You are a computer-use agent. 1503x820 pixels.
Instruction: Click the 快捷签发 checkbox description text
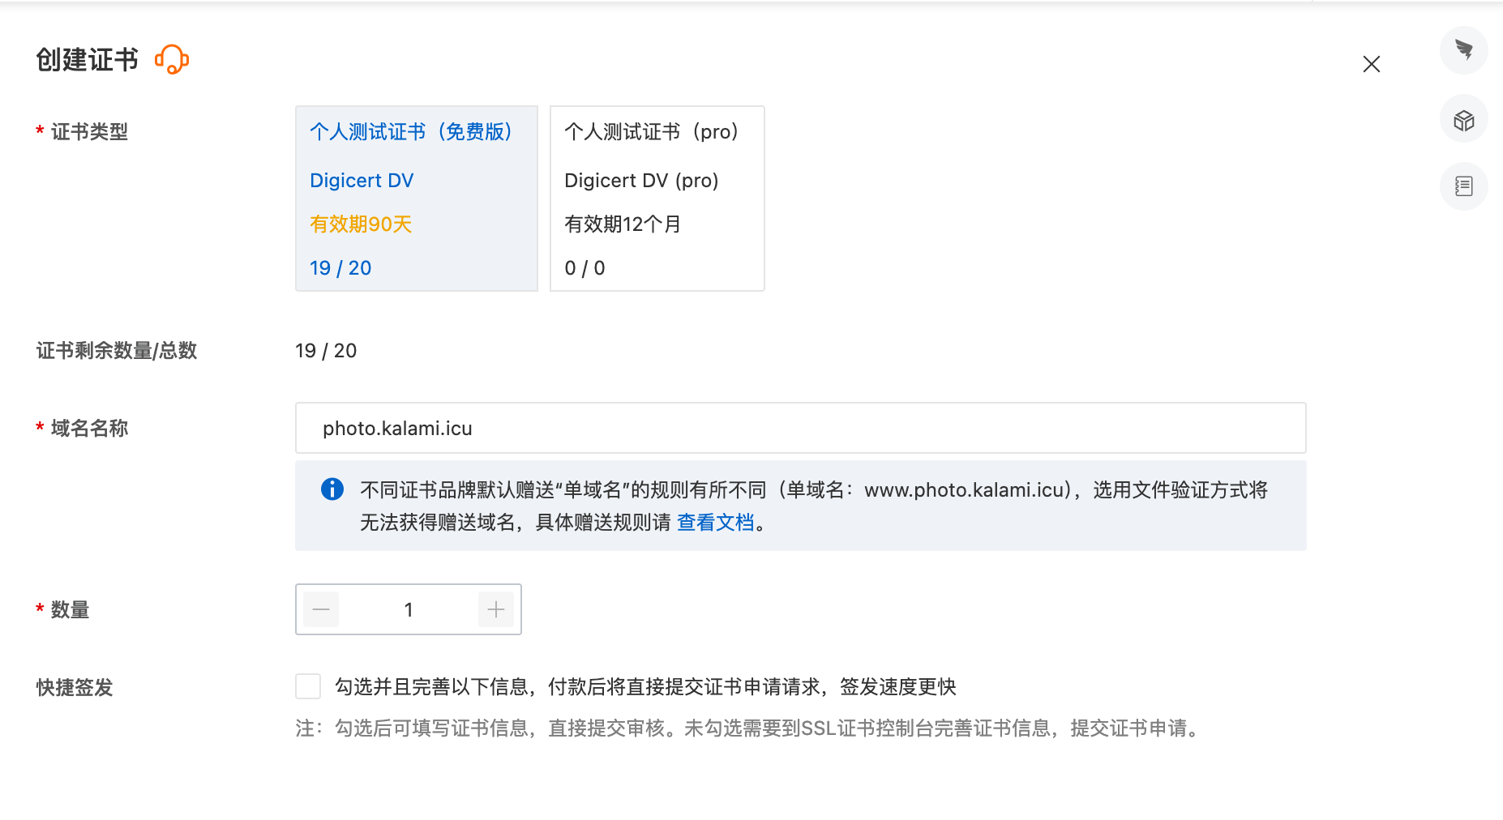click(645, 687)
